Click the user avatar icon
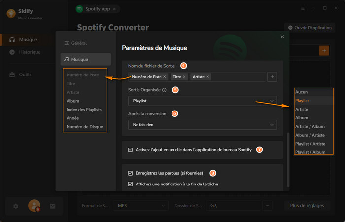The width and height of the screenshot is (345, 222). [34, 205]
